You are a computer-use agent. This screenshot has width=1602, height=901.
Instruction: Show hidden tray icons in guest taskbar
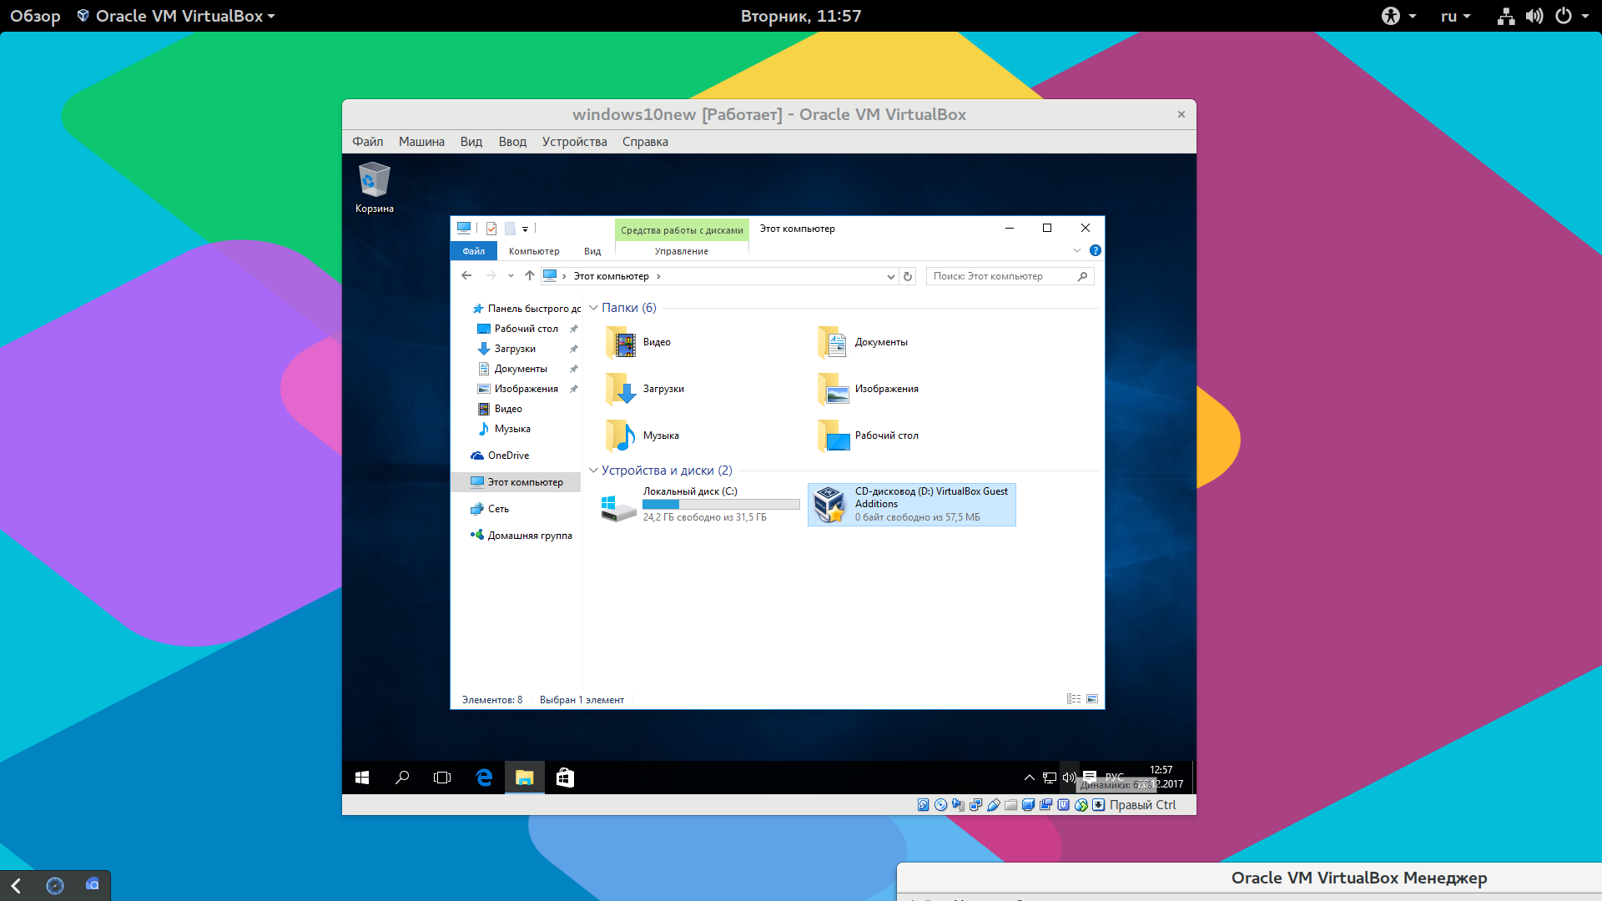(x=1030, y=778)
